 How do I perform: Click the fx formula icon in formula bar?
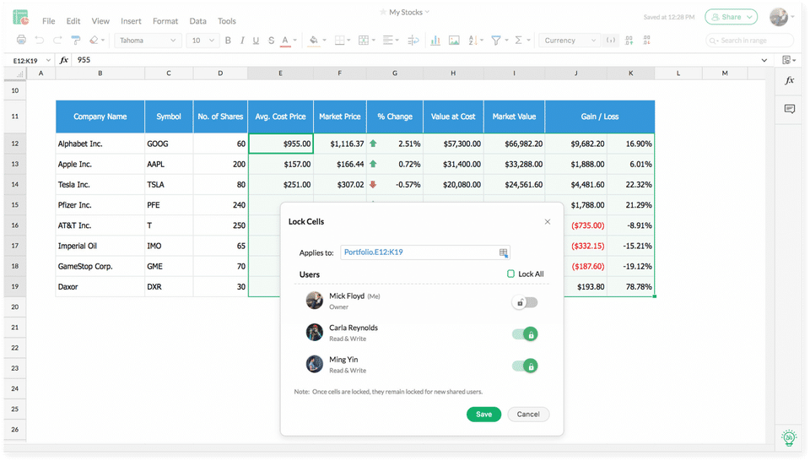[x=64, y=60]
